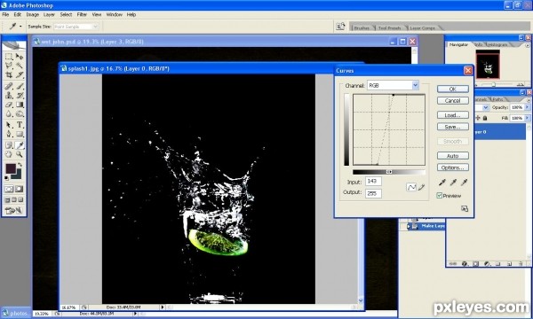
Task: Toggle the Preview checkbox in Curves
Action: tap(440, 196)
